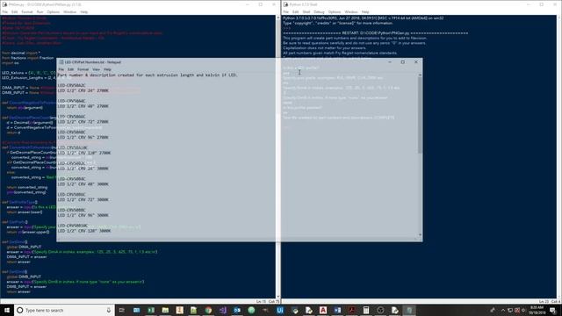Open Adobe Acrobat from taskbar
The height and width of the screenshot is (316, 562).
click(351, 310)
